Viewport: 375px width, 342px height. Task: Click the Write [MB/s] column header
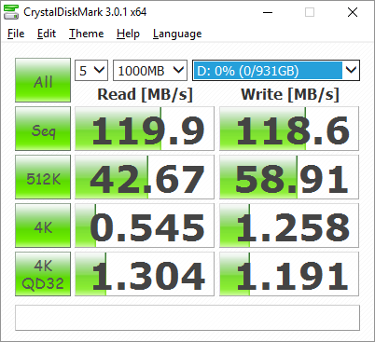pyautogui.click(x=290, y=94)
